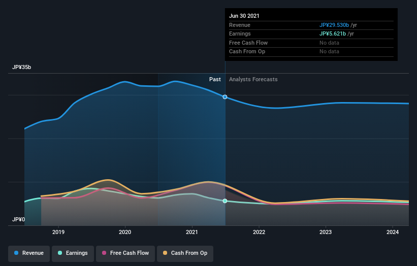This screenshot has height=266, width=417.
Task: Click the orange Cash From Op legend dot
Action: click(165, 253)
